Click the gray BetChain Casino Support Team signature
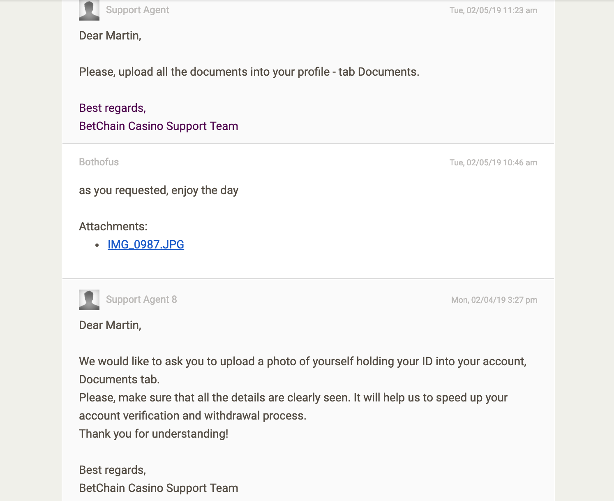Image resolution: width=614 pixels, height=501 pixels. [x=159, y=488]
